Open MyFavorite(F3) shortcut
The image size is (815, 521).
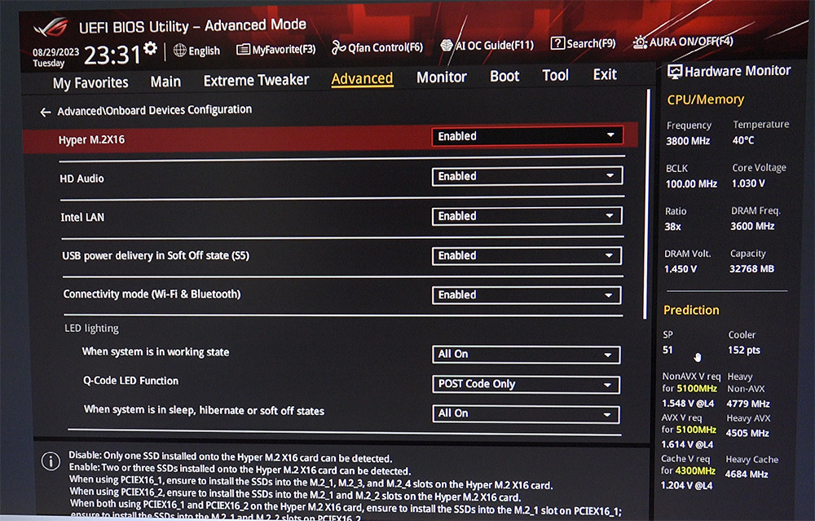click(x=276, y=50)
